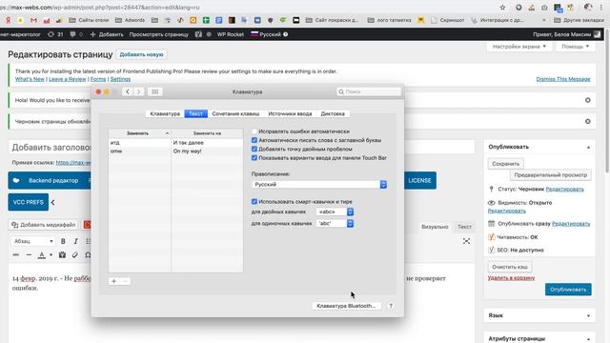This screenshot has height=343, width=610.
Task: Click the Добавить новую button
Action: click(x=141, y=54)
